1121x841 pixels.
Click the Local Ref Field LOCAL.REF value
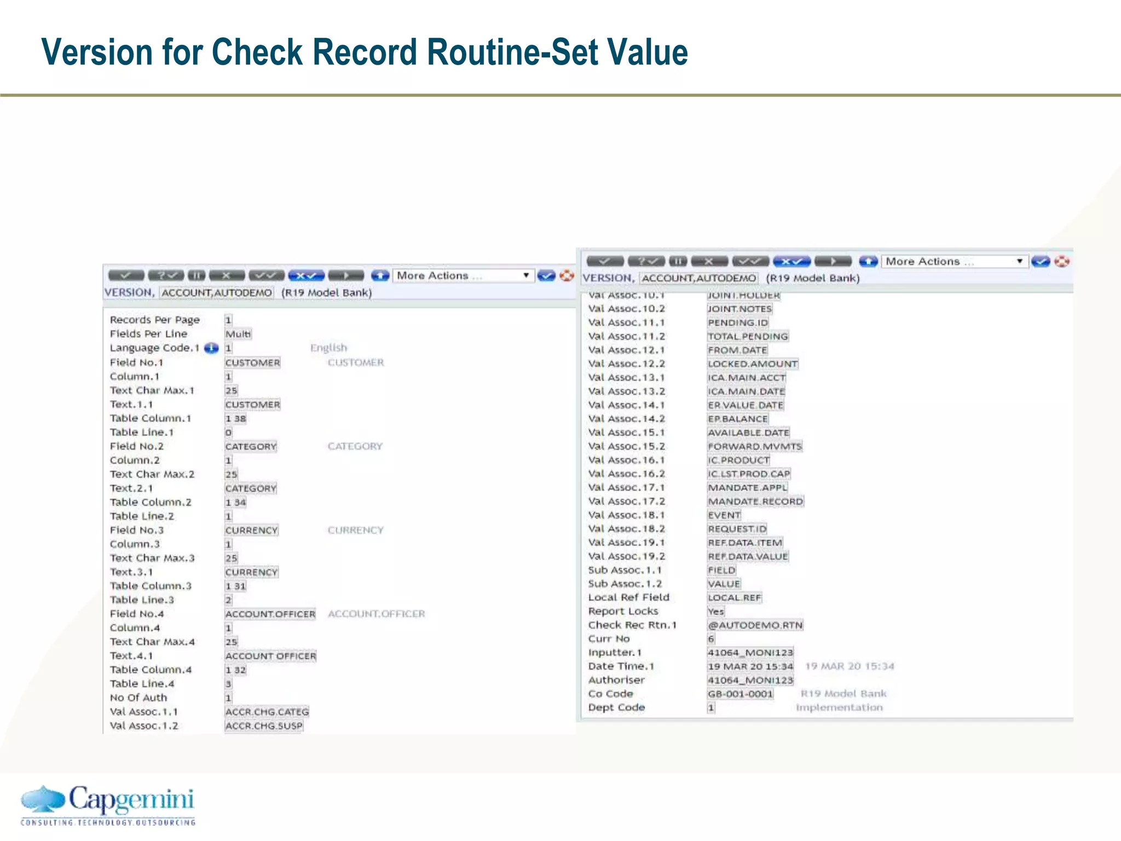tap(734, 598)
